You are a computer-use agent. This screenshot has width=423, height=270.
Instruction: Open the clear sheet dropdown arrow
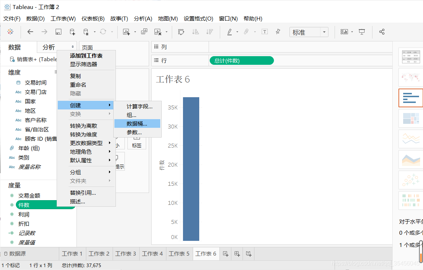coord(166,32)
